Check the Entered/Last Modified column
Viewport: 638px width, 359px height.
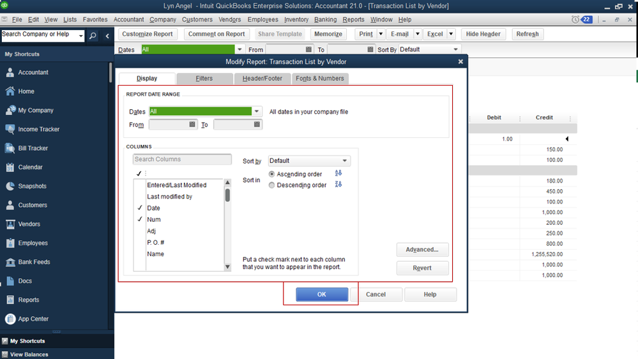pos(140,185)
